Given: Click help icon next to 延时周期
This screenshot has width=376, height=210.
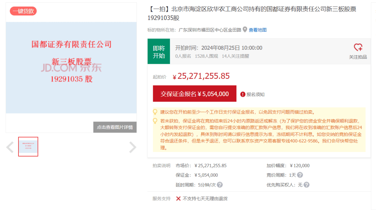Looking at the screenshot, I should tap(220, 185).
